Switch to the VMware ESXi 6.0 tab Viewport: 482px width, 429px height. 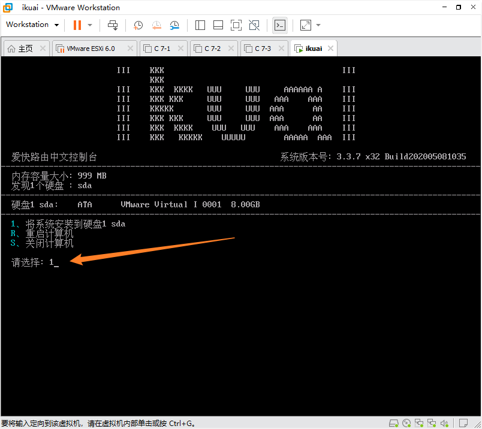coord(90,49)
